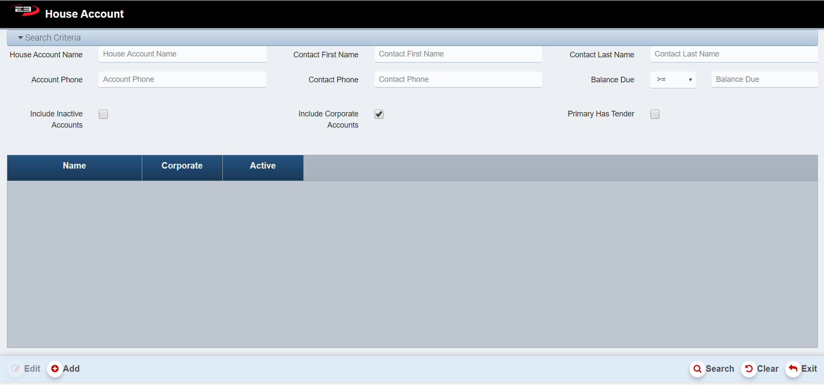Click the Account Phone text box
Screen dimensions: 824x385
click(182, 80)
